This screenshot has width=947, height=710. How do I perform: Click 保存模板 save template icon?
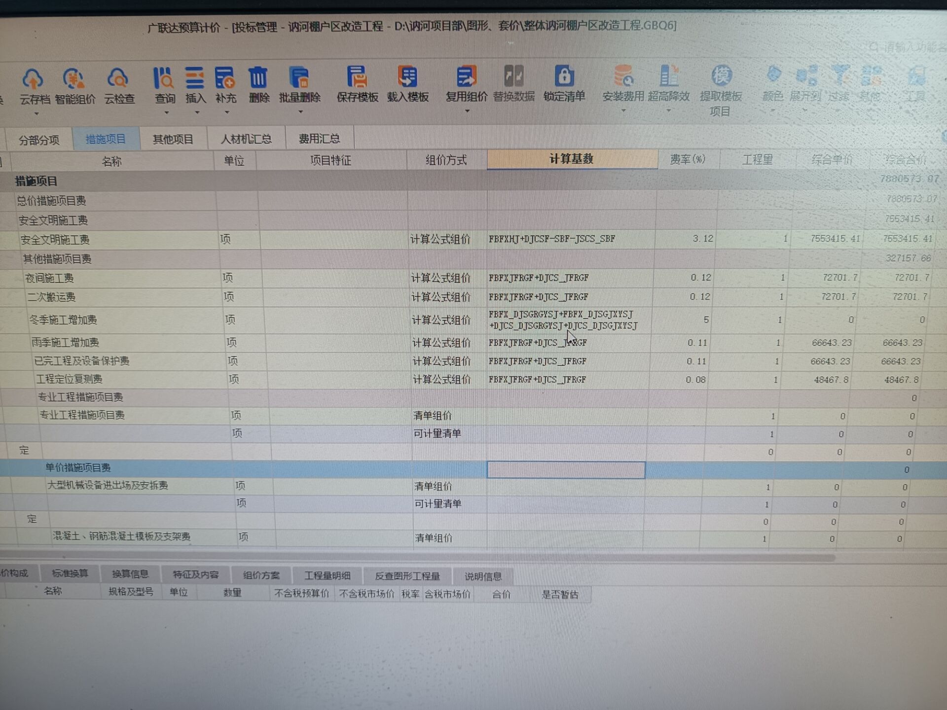(x=357, y=77)
